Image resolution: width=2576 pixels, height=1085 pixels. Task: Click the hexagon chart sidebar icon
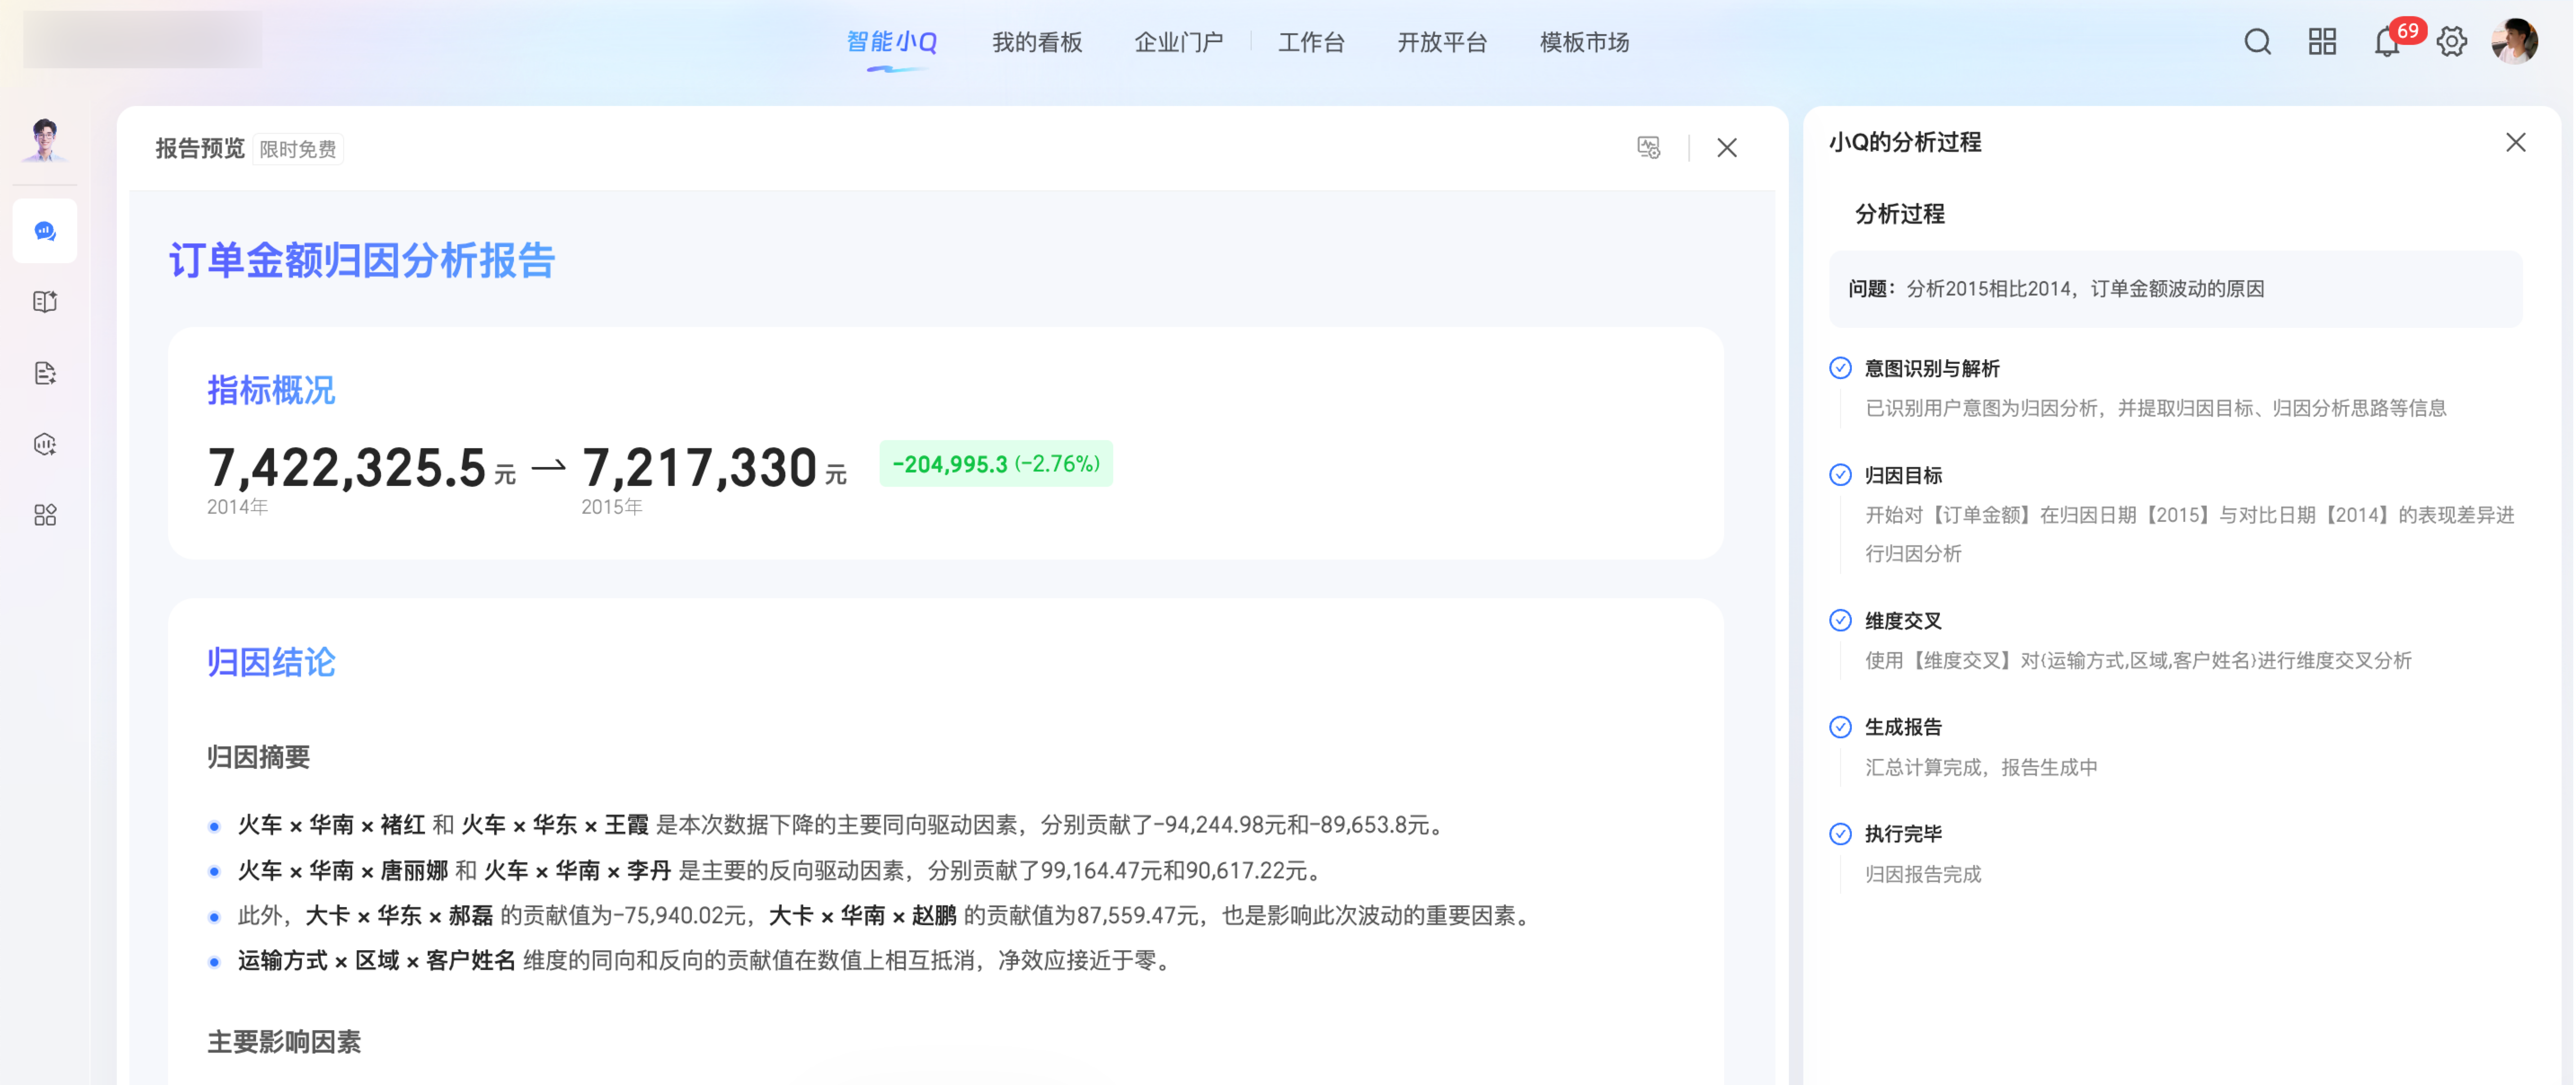pos(45,444)
